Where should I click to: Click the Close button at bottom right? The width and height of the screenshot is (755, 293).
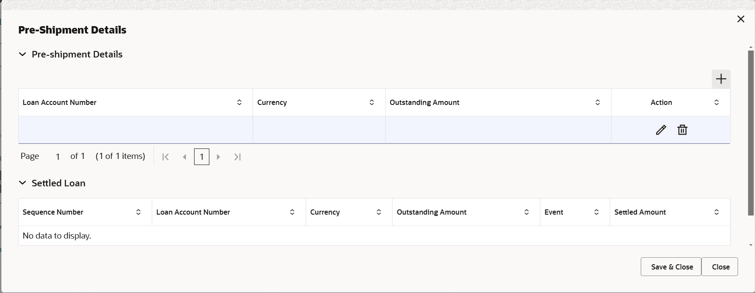click(720, 267)
